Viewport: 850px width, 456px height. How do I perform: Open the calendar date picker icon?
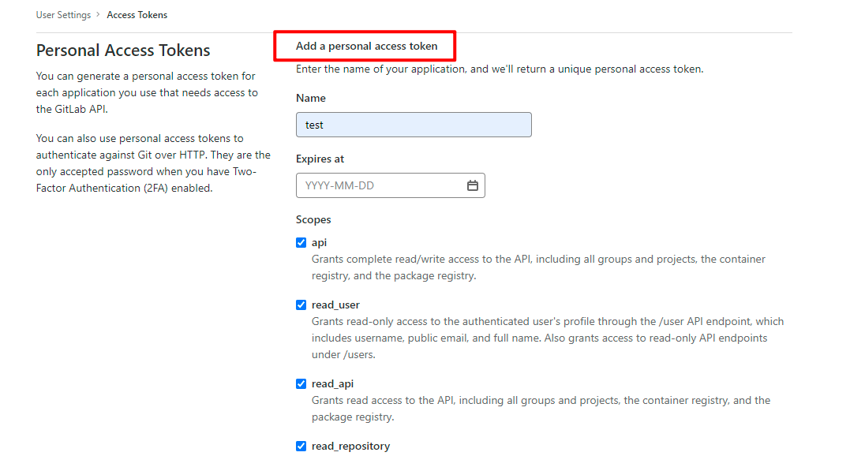click(x=473, y=185)
